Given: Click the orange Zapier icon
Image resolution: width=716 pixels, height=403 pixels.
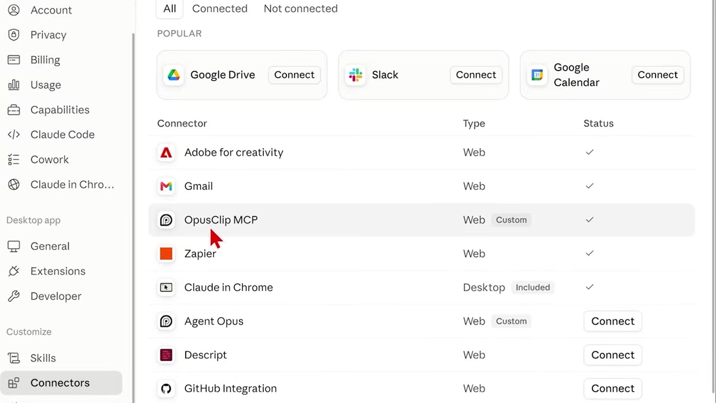Looking at the screenshot, I should tap(166, 254).
